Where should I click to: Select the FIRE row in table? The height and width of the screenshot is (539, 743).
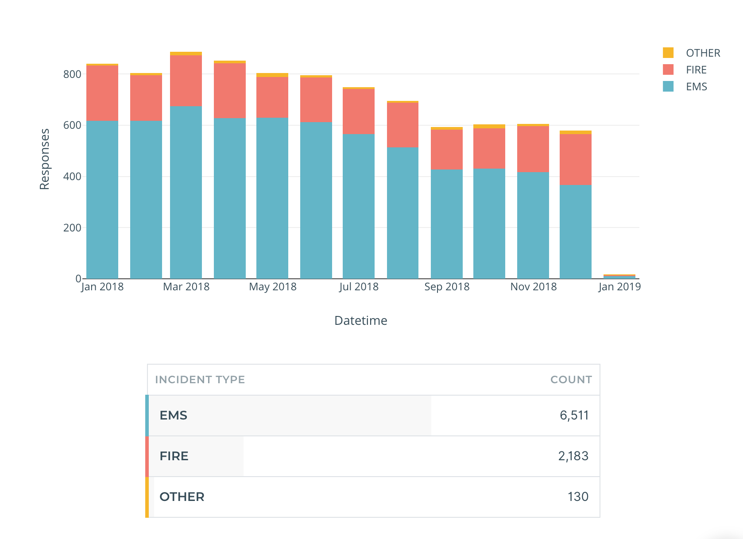point(373,456)
